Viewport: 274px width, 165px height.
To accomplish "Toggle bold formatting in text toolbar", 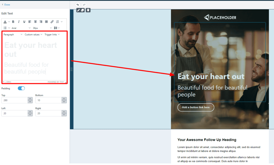I will (13, 22).
